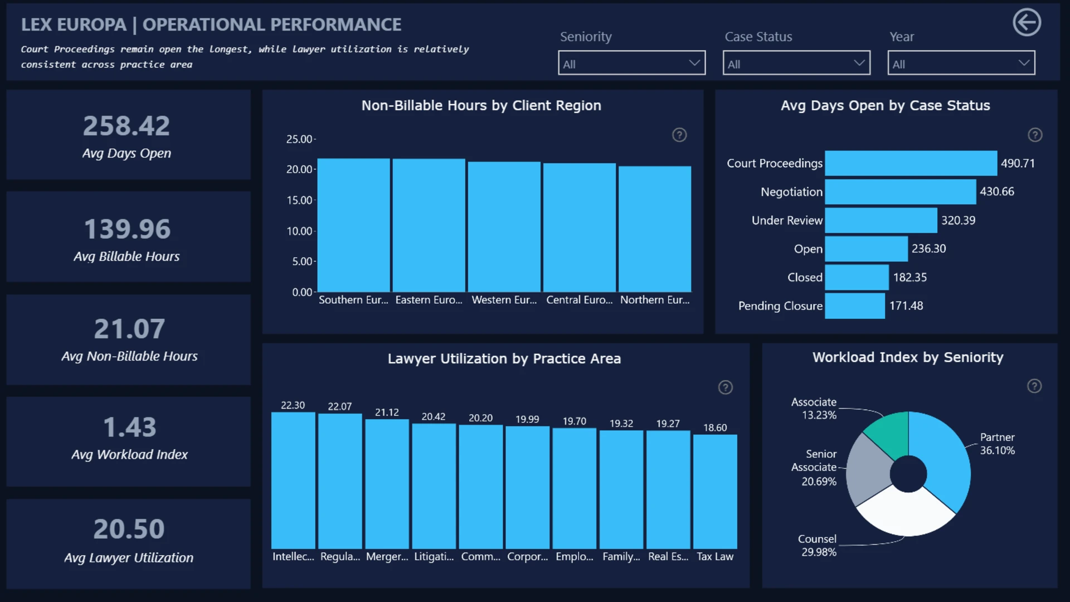
Task: Select the Open status bar
Action: coord(867,249)
